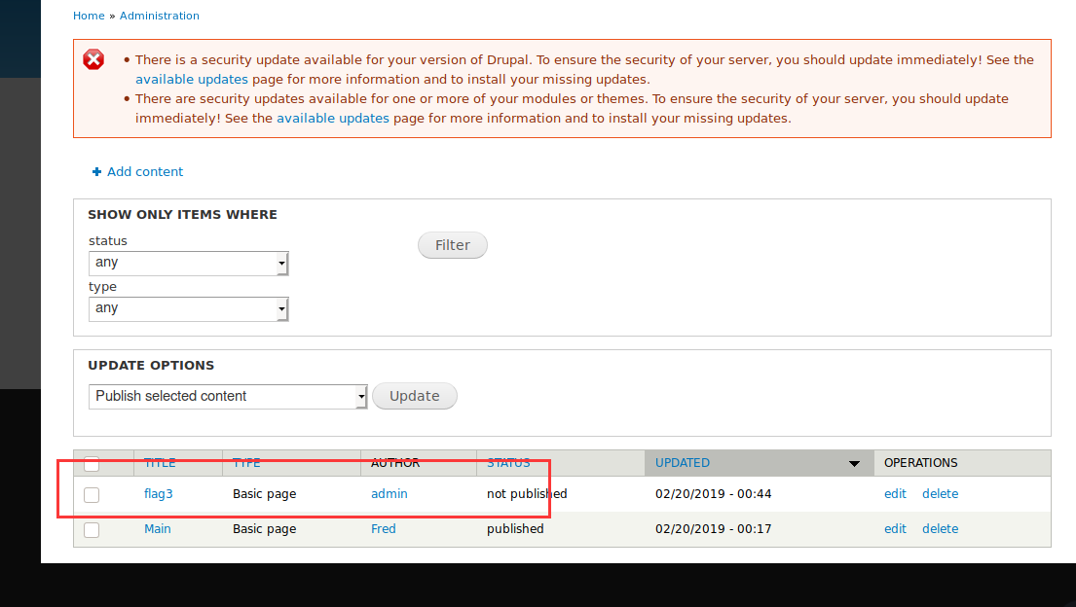Open first available updates link about Drupal
Image resolution: width=1076 pixels, height=607 pixels.
(192, 79)
